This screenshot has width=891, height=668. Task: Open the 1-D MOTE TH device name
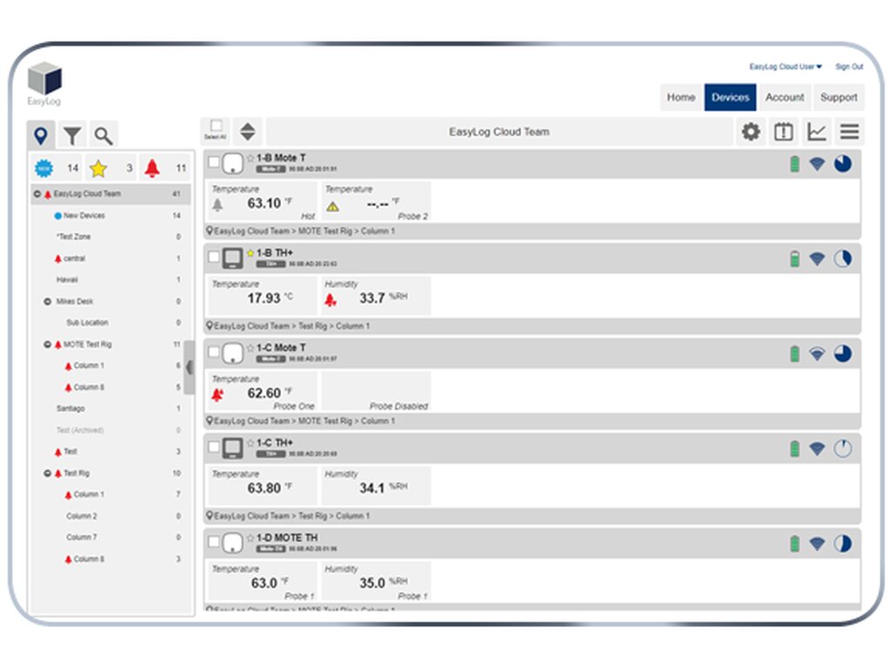pos(287,538)
